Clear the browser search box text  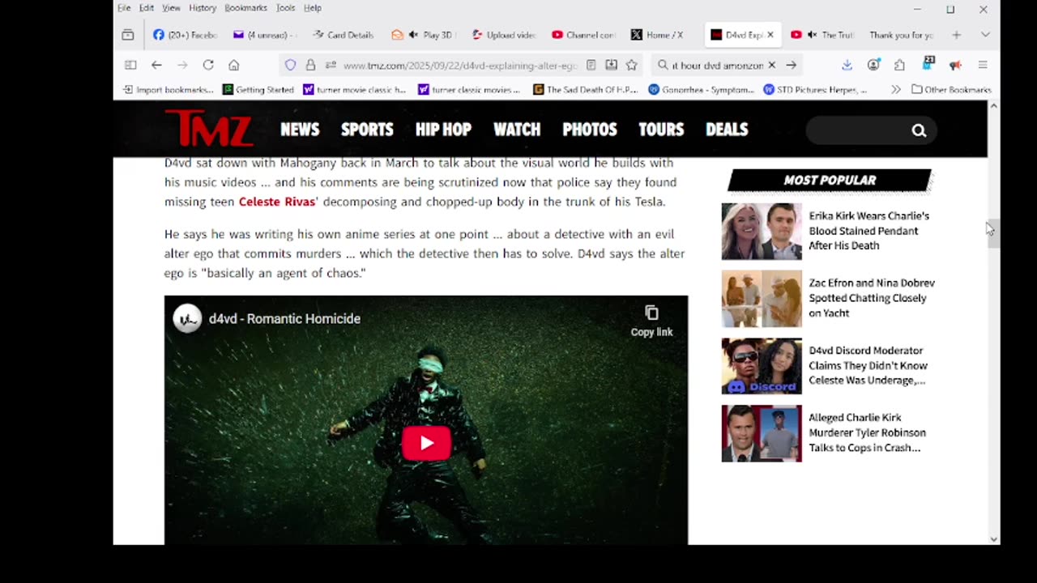771,65
